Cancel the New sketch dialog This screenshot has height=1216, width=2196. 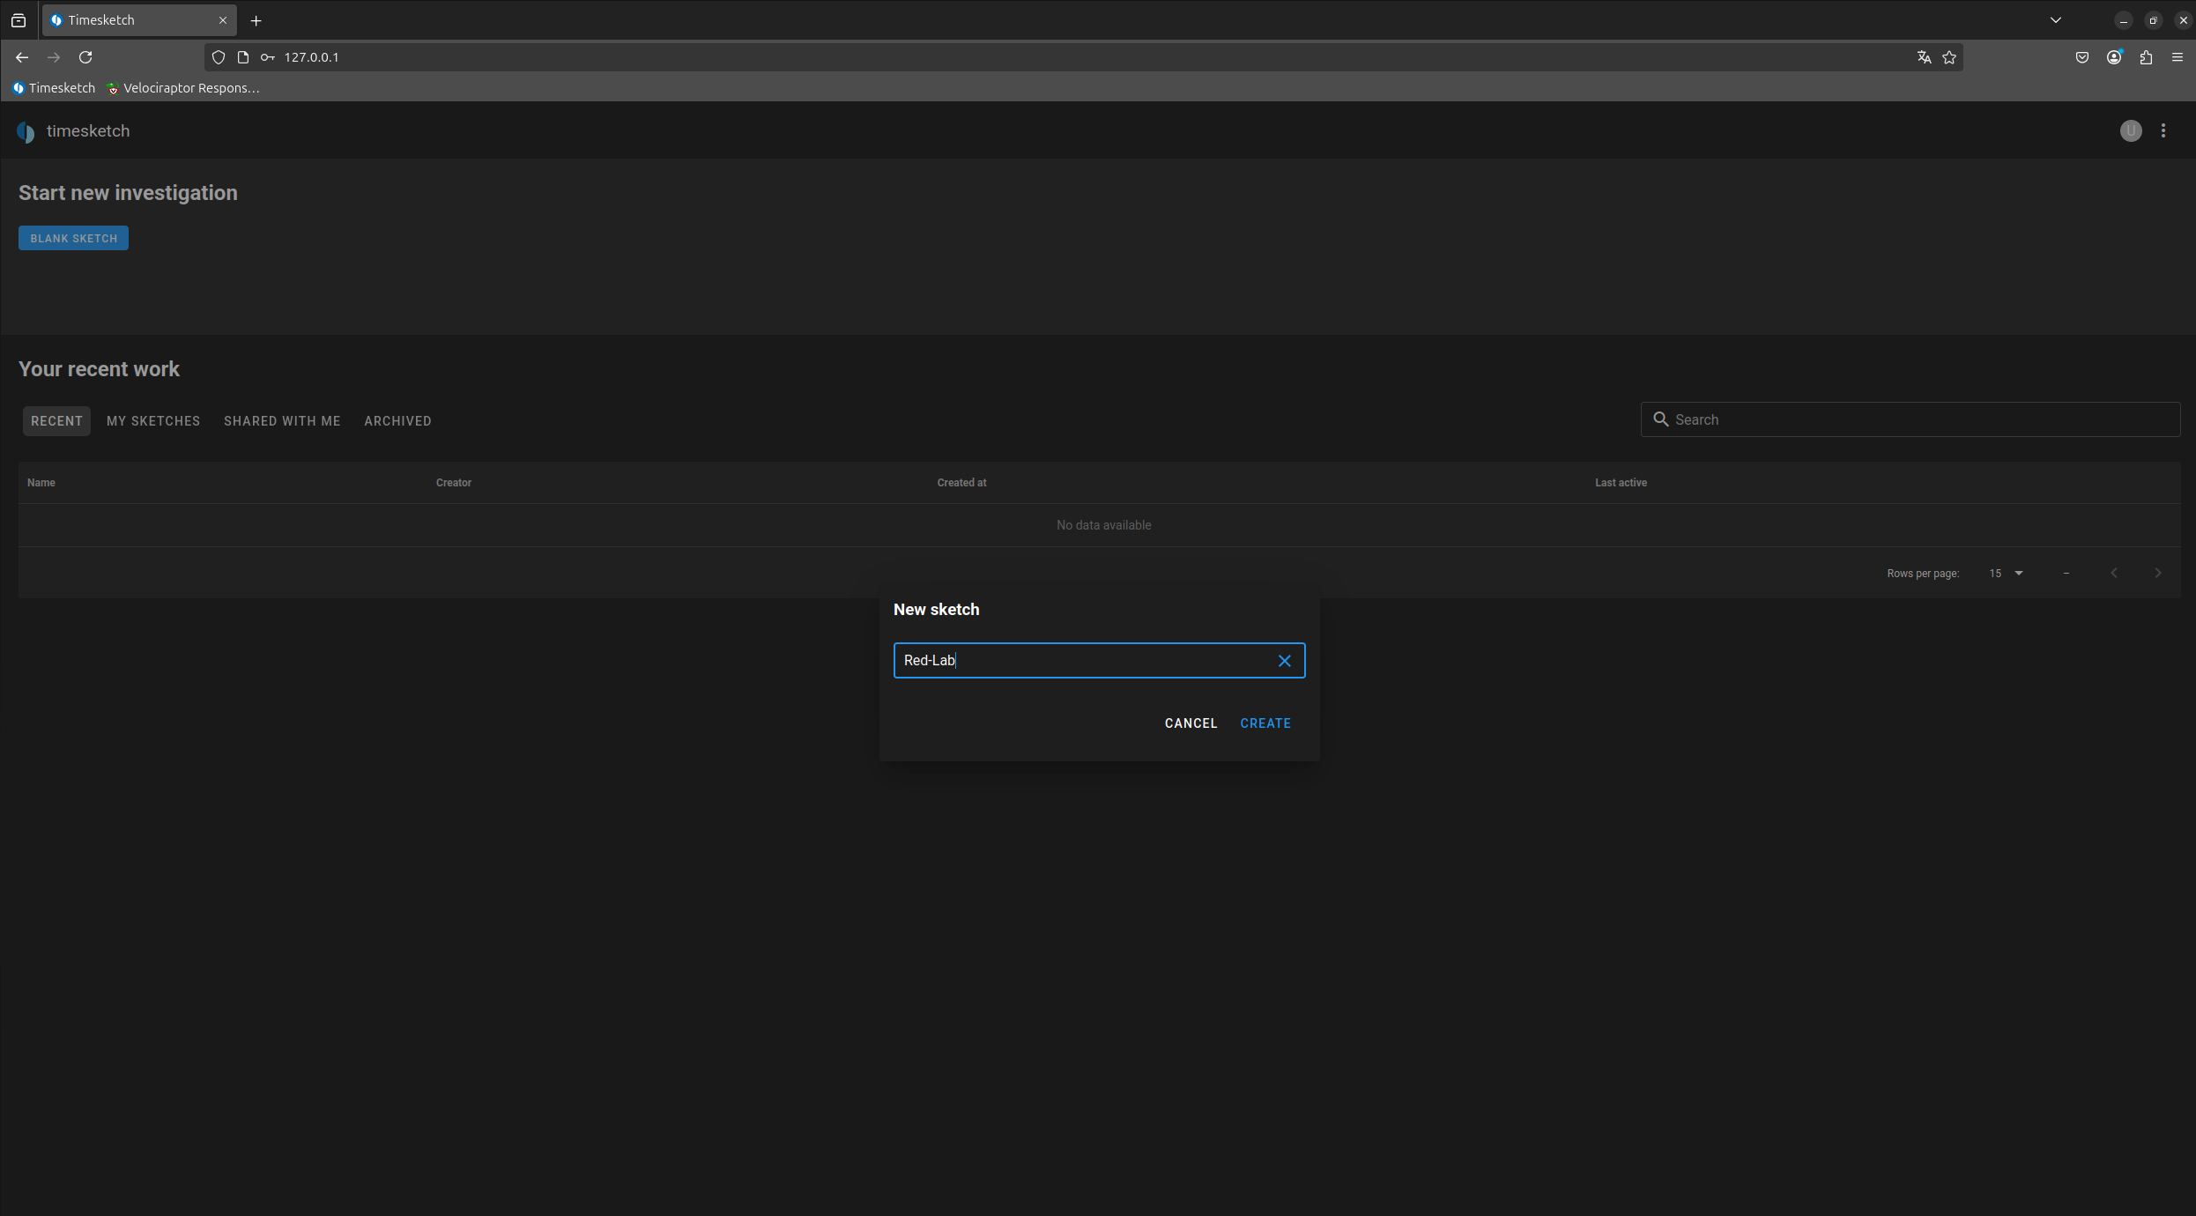tap(1191, 723)
